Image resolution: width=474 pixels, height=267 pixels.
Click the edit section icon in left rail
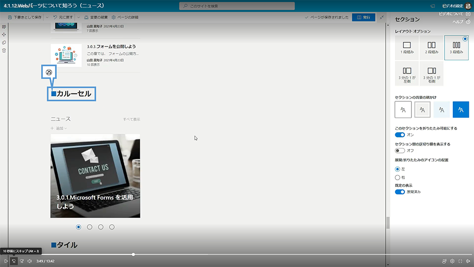click(4, 27)
